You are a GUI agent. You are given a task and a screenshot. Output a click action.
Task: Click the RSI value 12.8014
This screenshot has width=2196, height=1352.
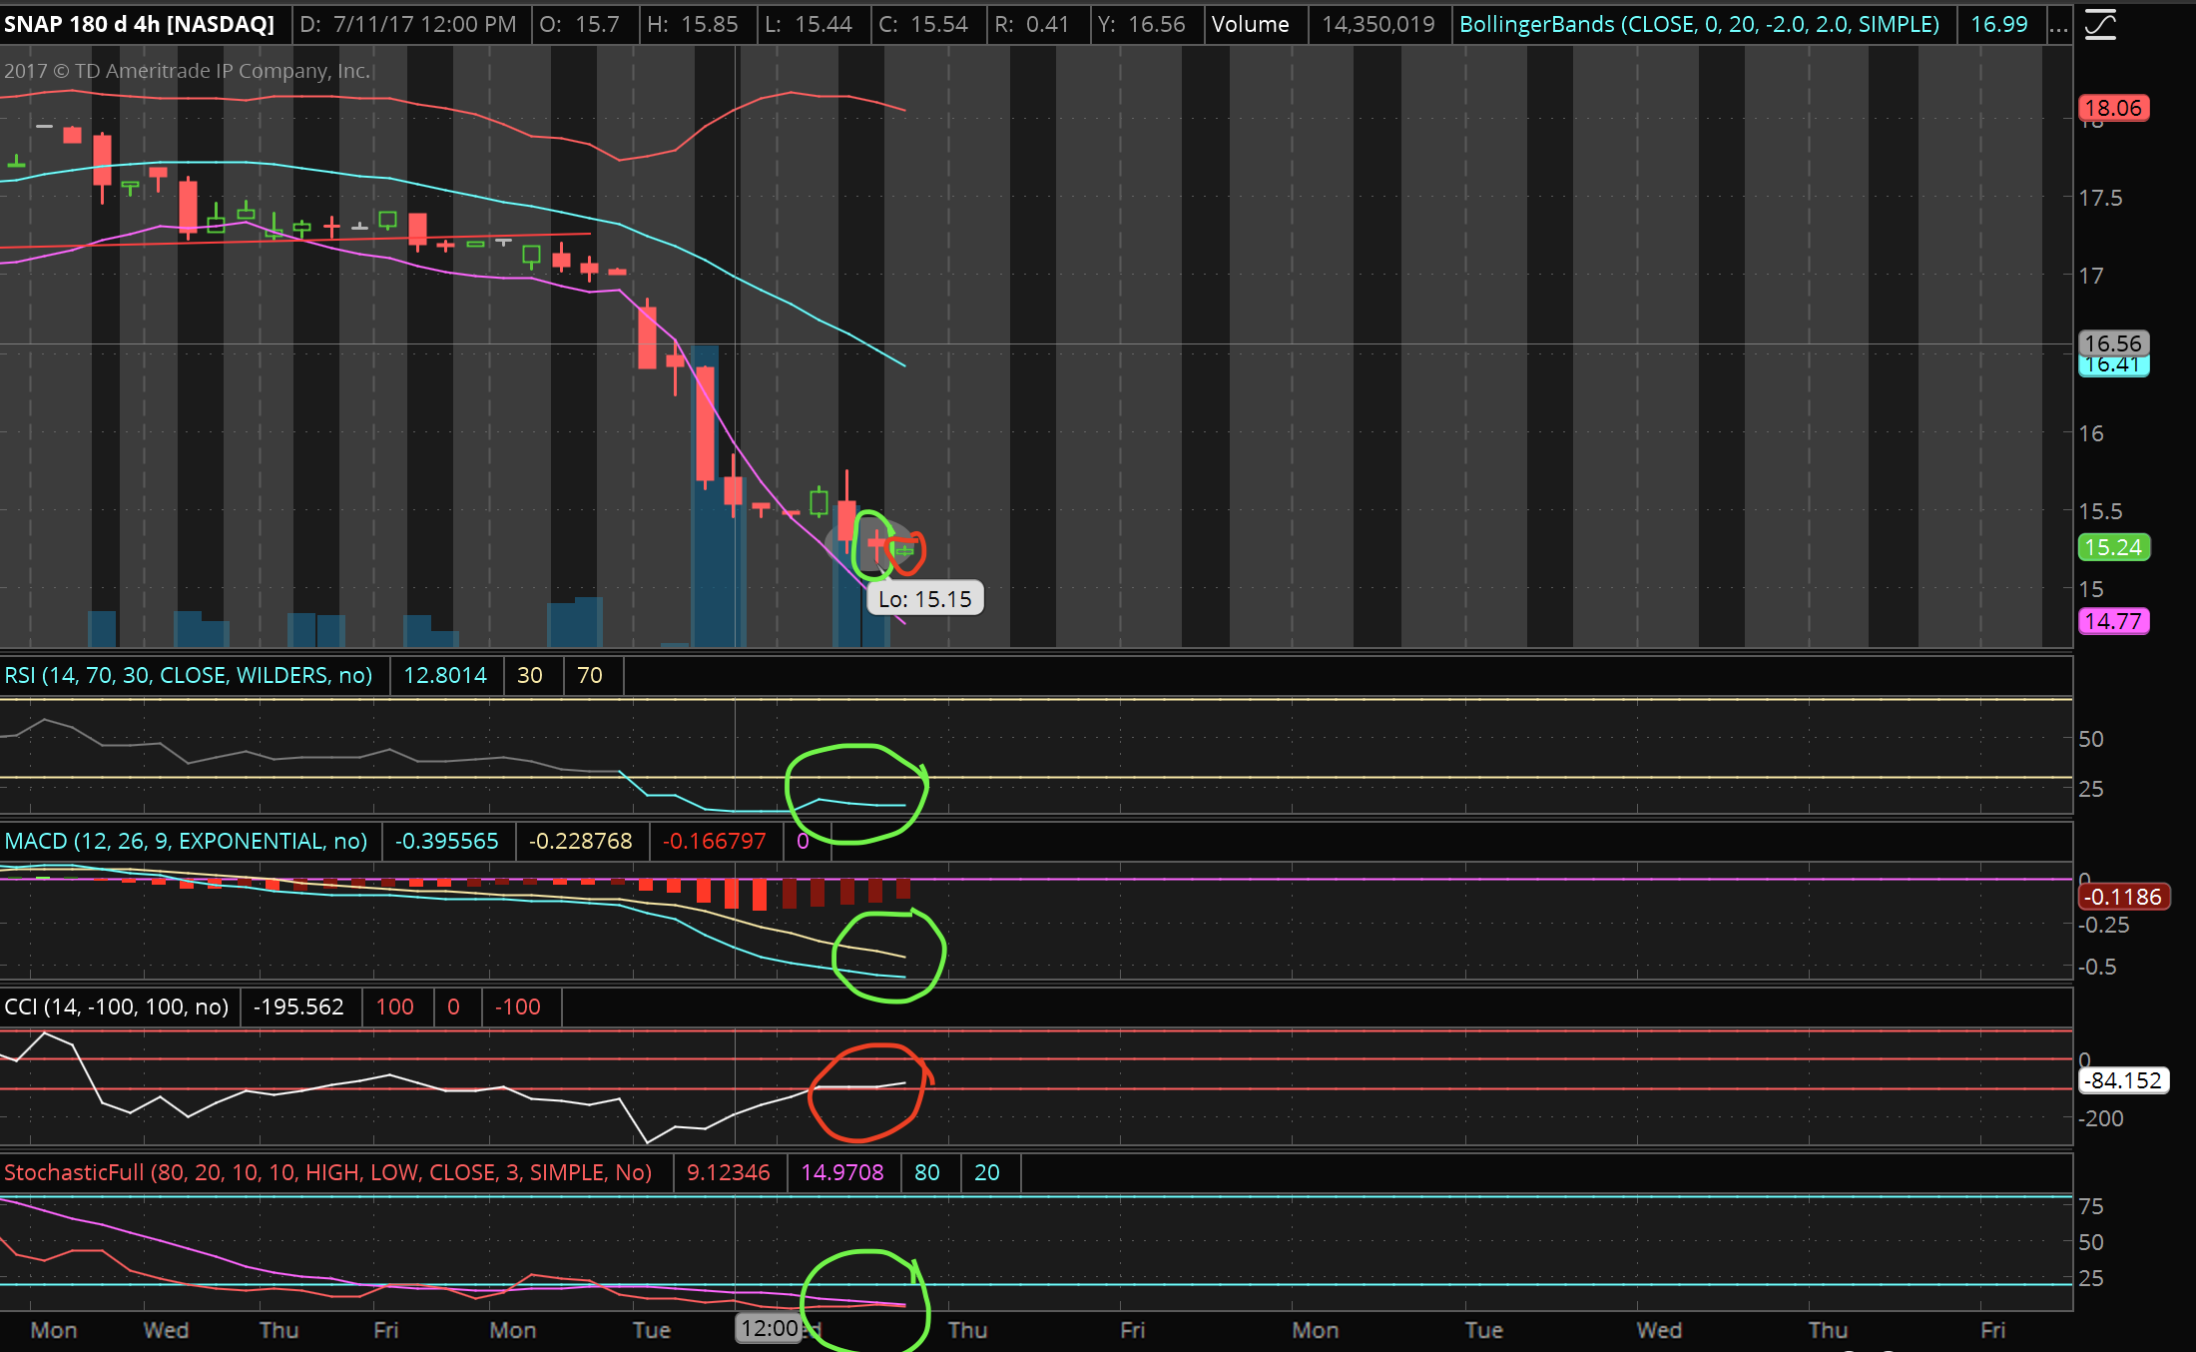445,675
